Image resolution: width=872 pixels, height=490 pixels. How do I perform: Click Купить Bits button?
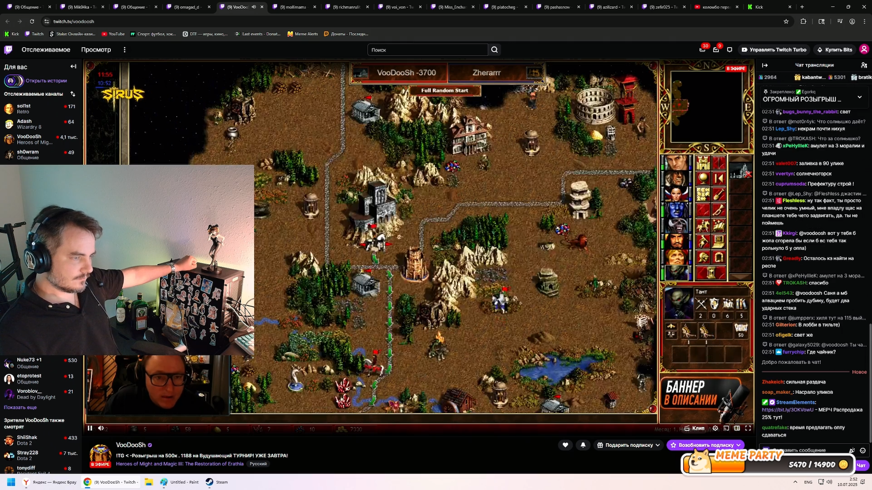click(834, 50)
